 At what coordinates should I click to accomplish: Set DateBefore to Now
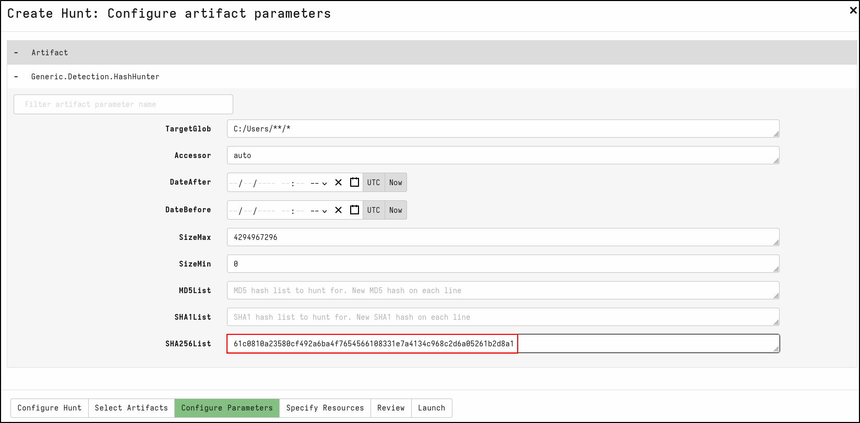(396, 210)
